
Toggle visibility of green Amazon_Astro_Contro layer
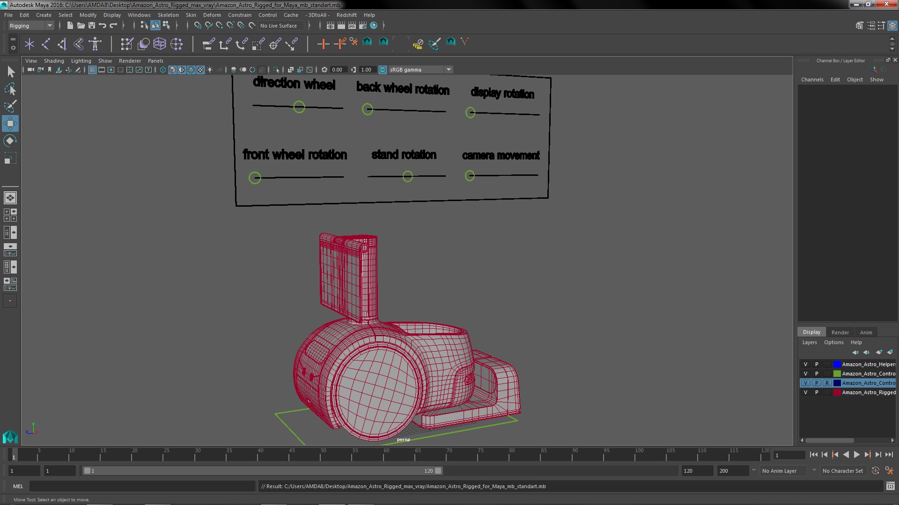(806, 374)
